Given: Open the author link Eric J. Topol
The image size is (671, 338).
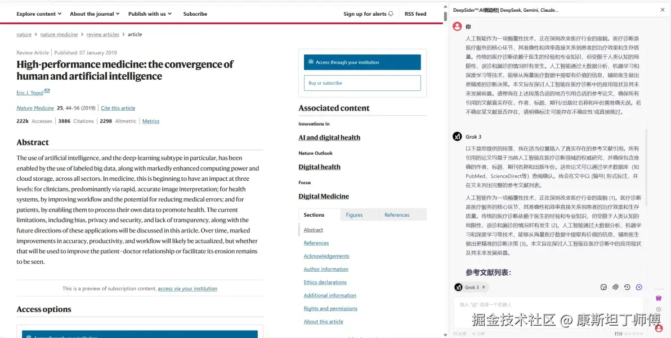Looking at the screenshot, I should point(30,93).
